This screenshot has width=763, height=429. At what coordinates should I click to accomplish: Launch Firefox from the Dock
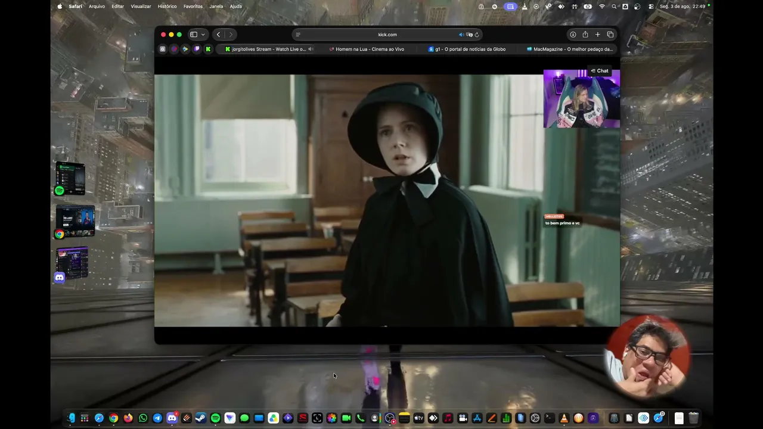[x=128, y=418]
